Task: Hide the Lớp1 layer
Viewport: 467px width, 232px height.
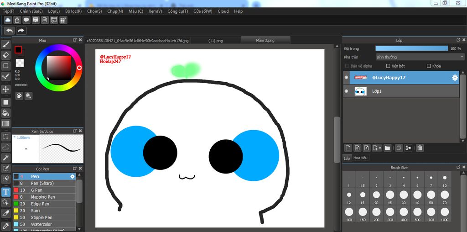Action: click(x=346, y=91)
